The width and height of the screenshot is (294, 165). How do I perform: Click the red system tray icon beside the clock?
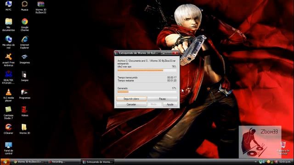(x=276, y=162)
